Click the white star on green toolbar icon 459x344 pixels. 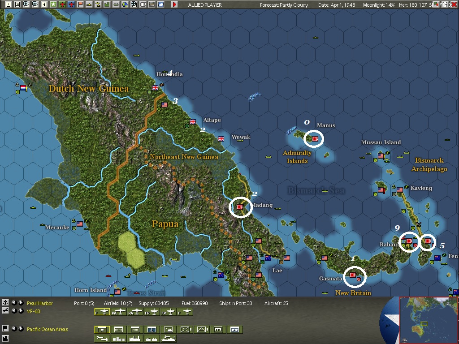click(53, 4)
